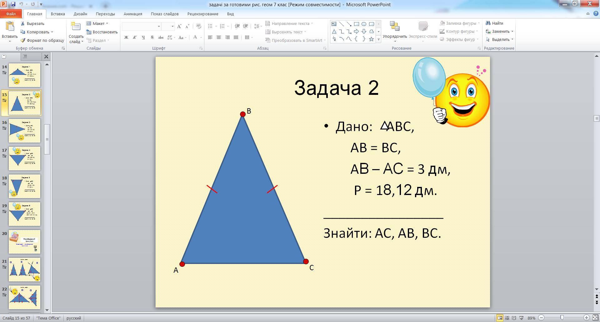Click the "Тема Office" theme indicator
The width and height of the screenshot is (600, 322).
pos(48,318)
